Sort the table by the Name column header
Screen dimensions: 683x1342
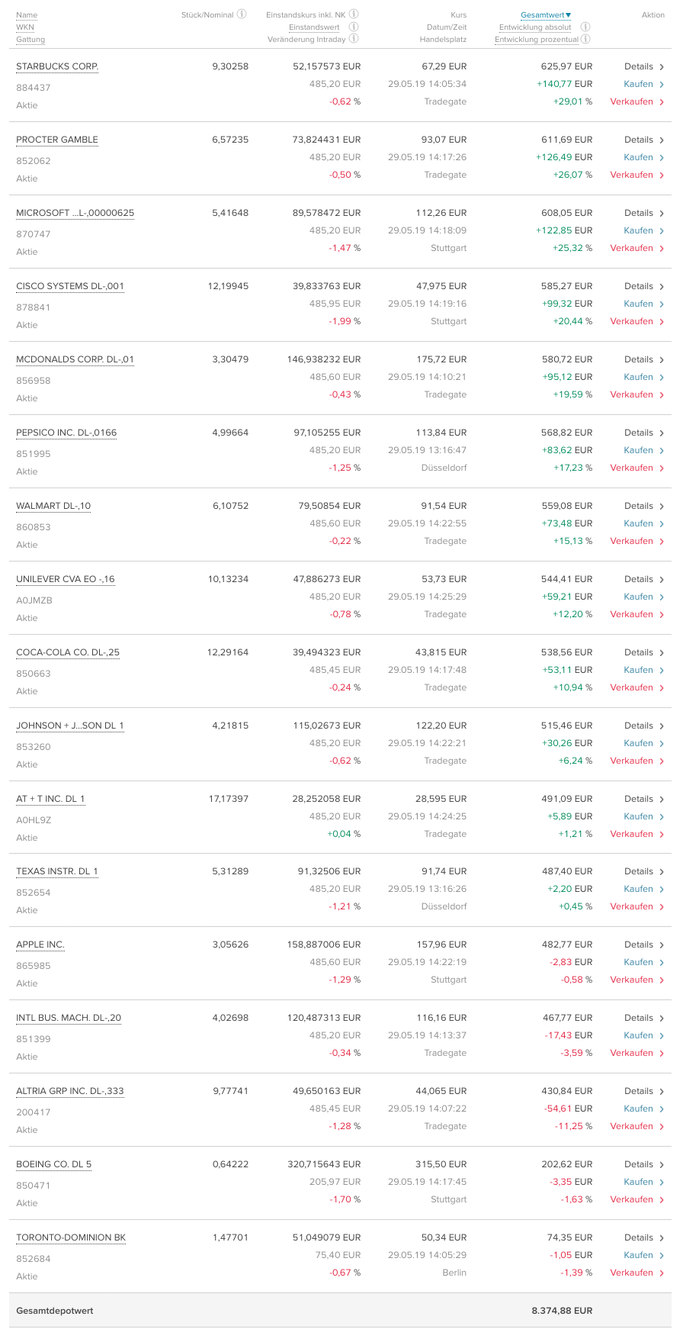[x=27, y=15]
